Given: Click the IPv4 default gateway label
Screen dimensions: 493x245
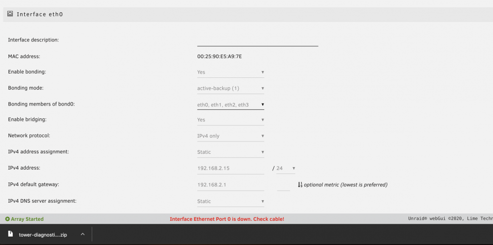Looking at the screenshot, I should click(x=34, y=184).
